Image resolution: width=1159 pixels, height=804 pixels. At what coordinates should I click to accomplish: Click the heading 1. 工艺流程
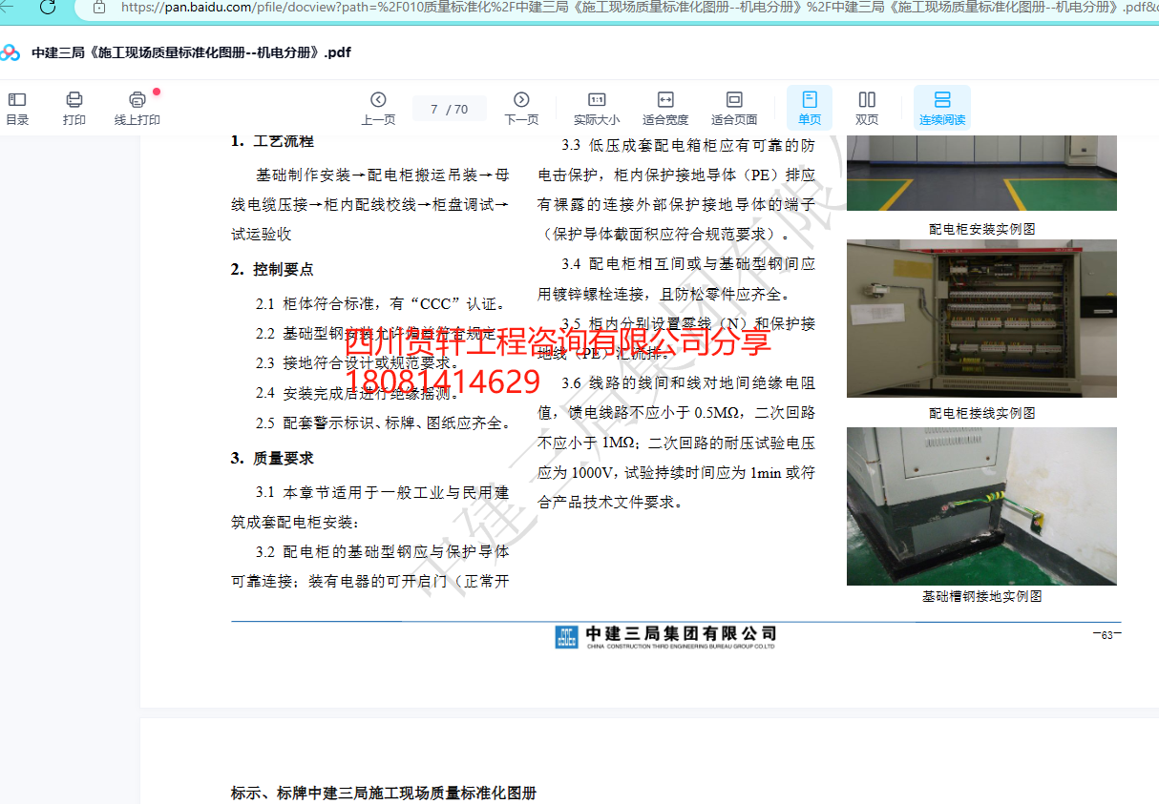tap(272, 141)
